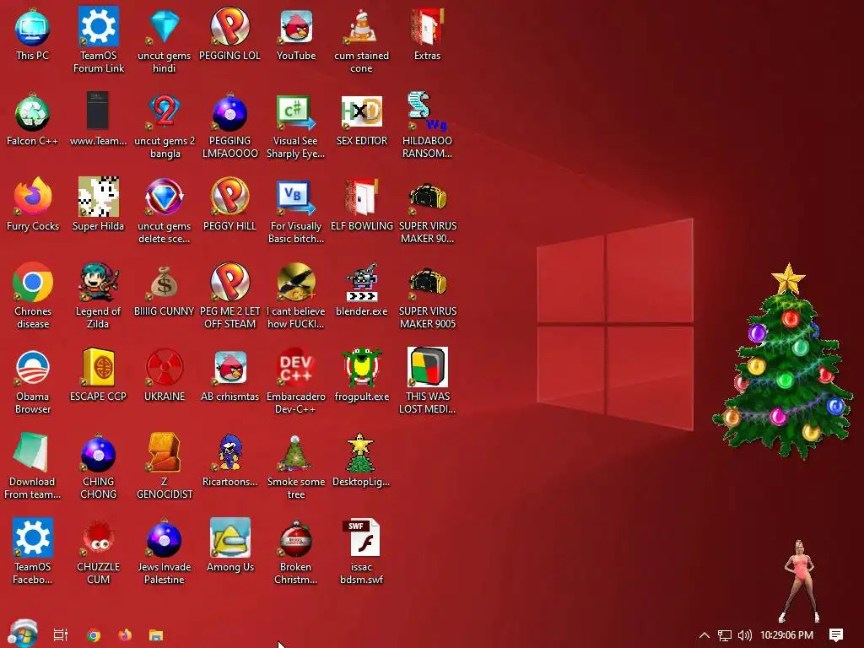Click the decorated Christmas tree desktop widget
The width and height of the screenshot is (864, 648).
[x=782, y=361]
